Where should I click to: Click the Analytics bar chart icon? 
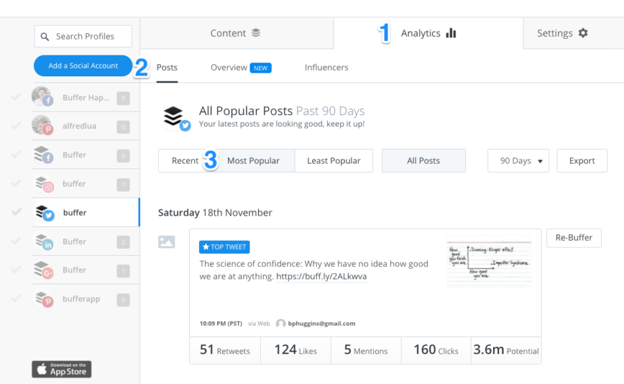click(451, 33)
